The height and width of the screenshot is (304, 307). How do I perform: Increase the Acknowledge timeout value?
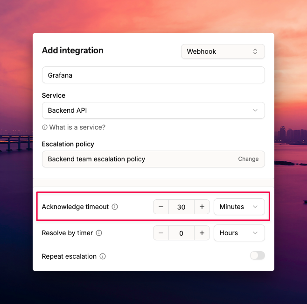tap(202, 207)
